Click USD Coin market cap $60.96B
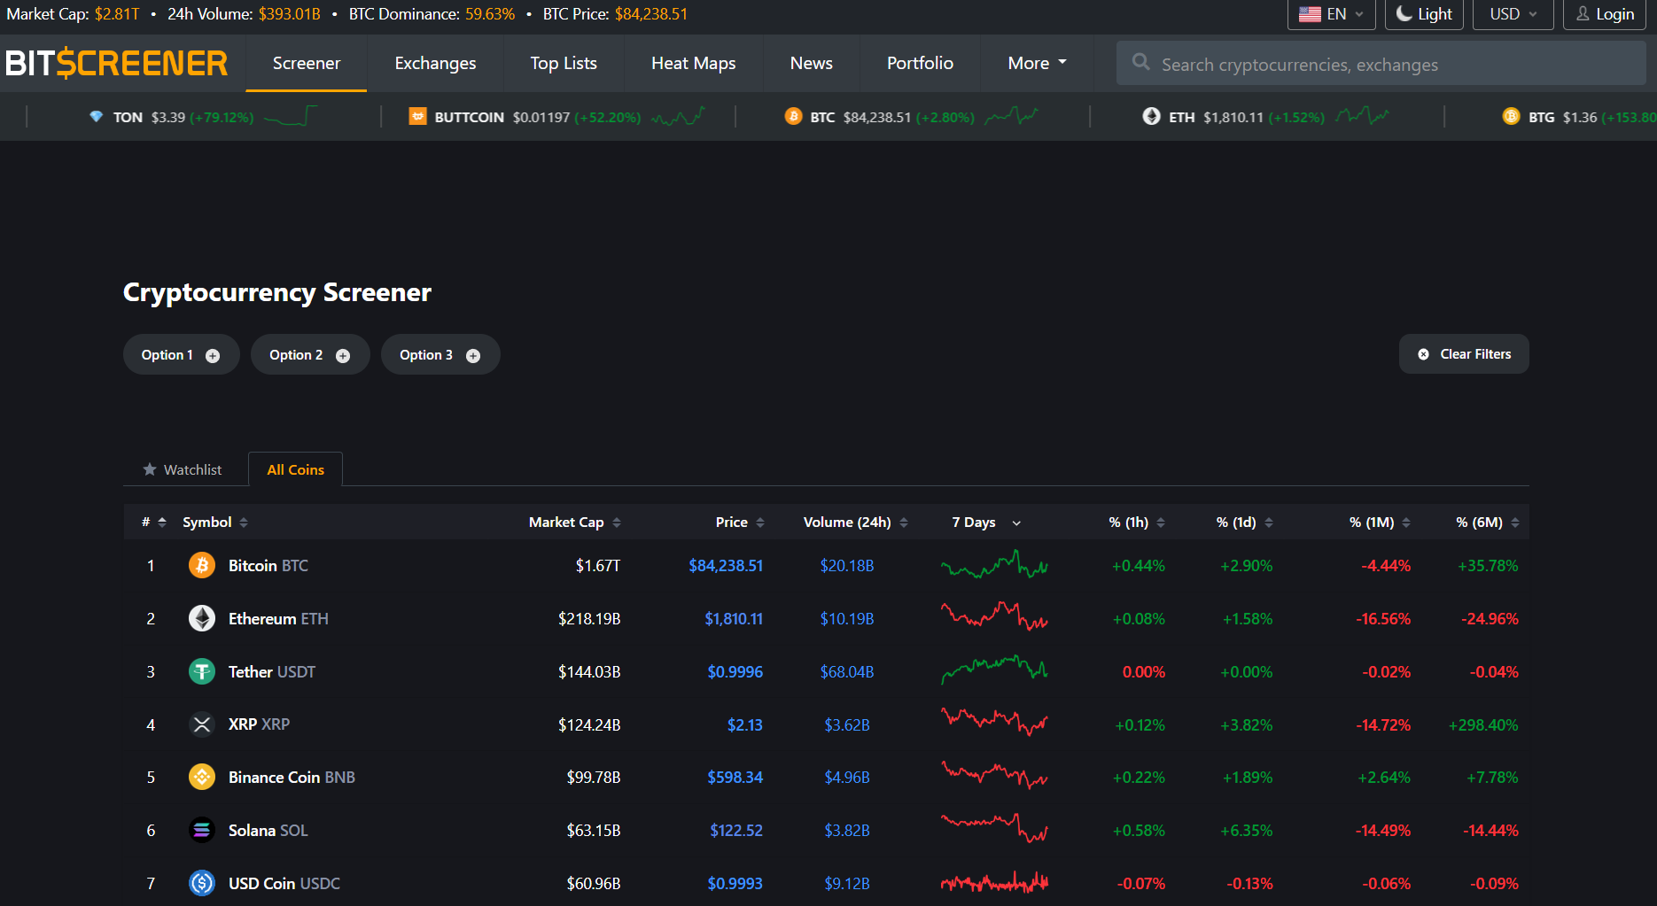 tap(594, 883)
